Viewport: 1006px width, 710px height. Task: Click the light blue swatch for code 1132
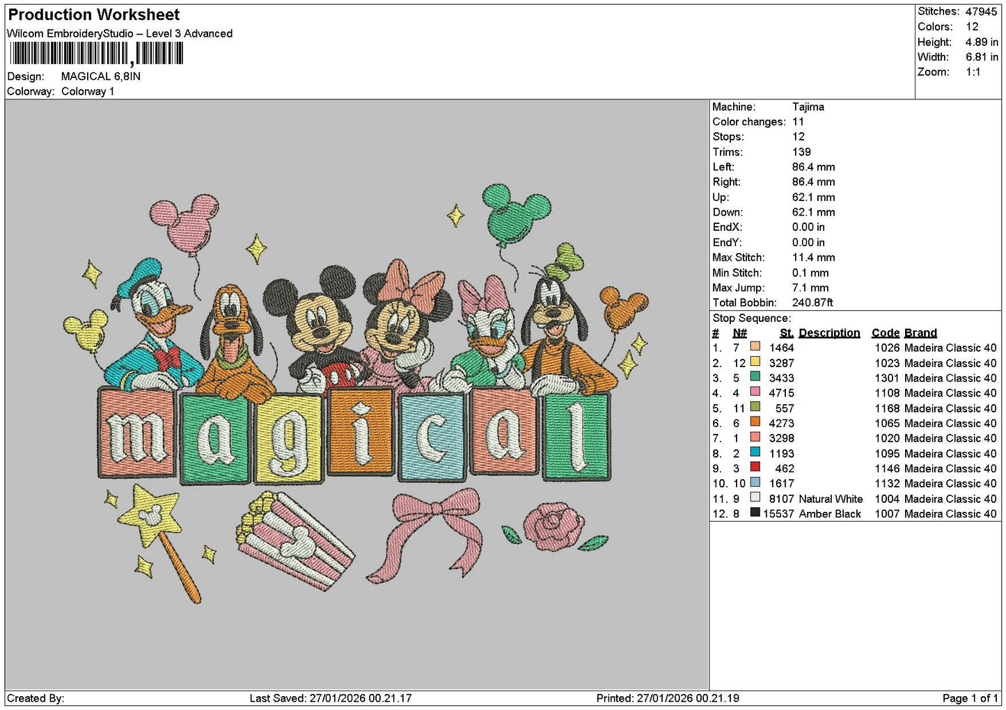[x=755, y=482]
